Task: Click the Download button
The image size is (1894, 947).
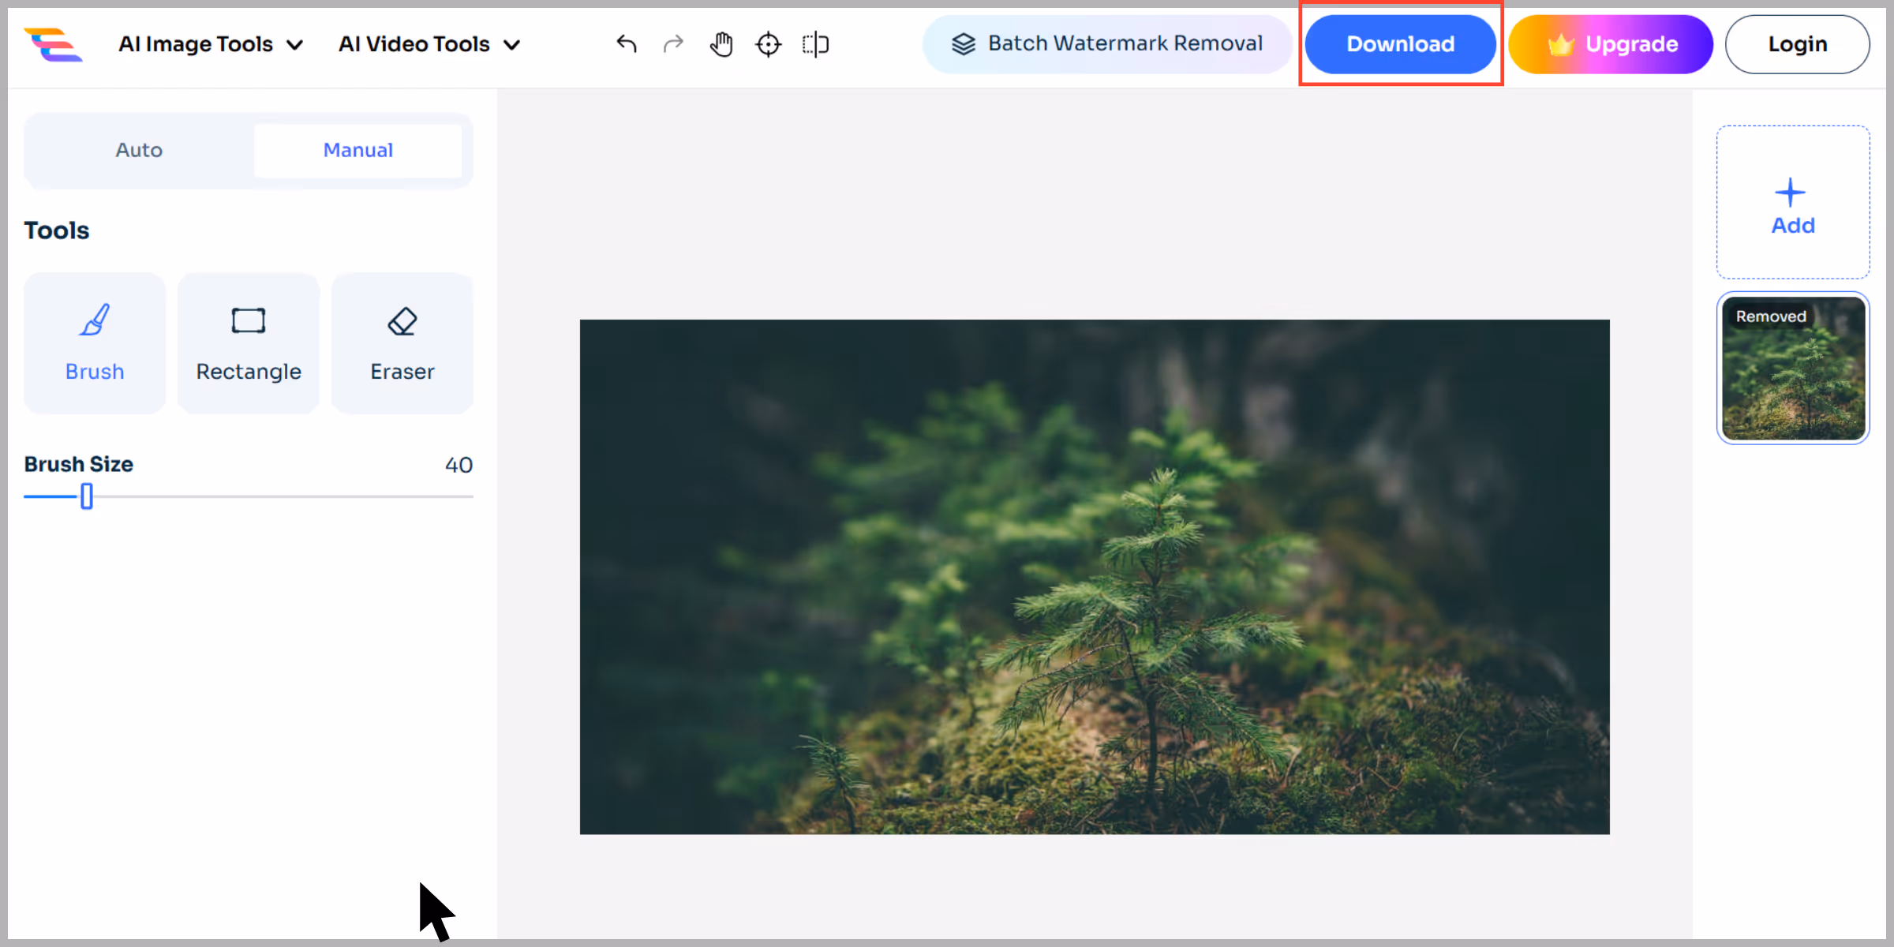Action: coord(1401,44)
